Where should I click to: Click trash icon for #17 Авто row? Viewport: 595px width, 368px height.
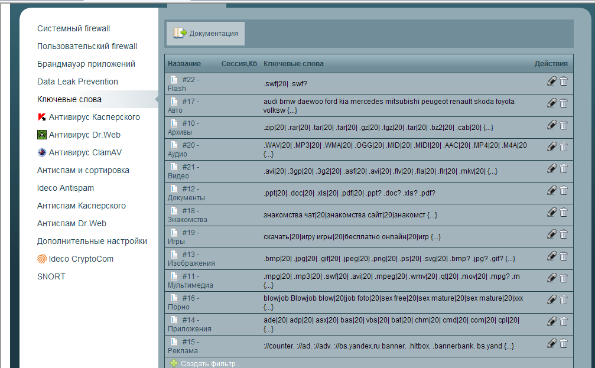pos(564,103)
